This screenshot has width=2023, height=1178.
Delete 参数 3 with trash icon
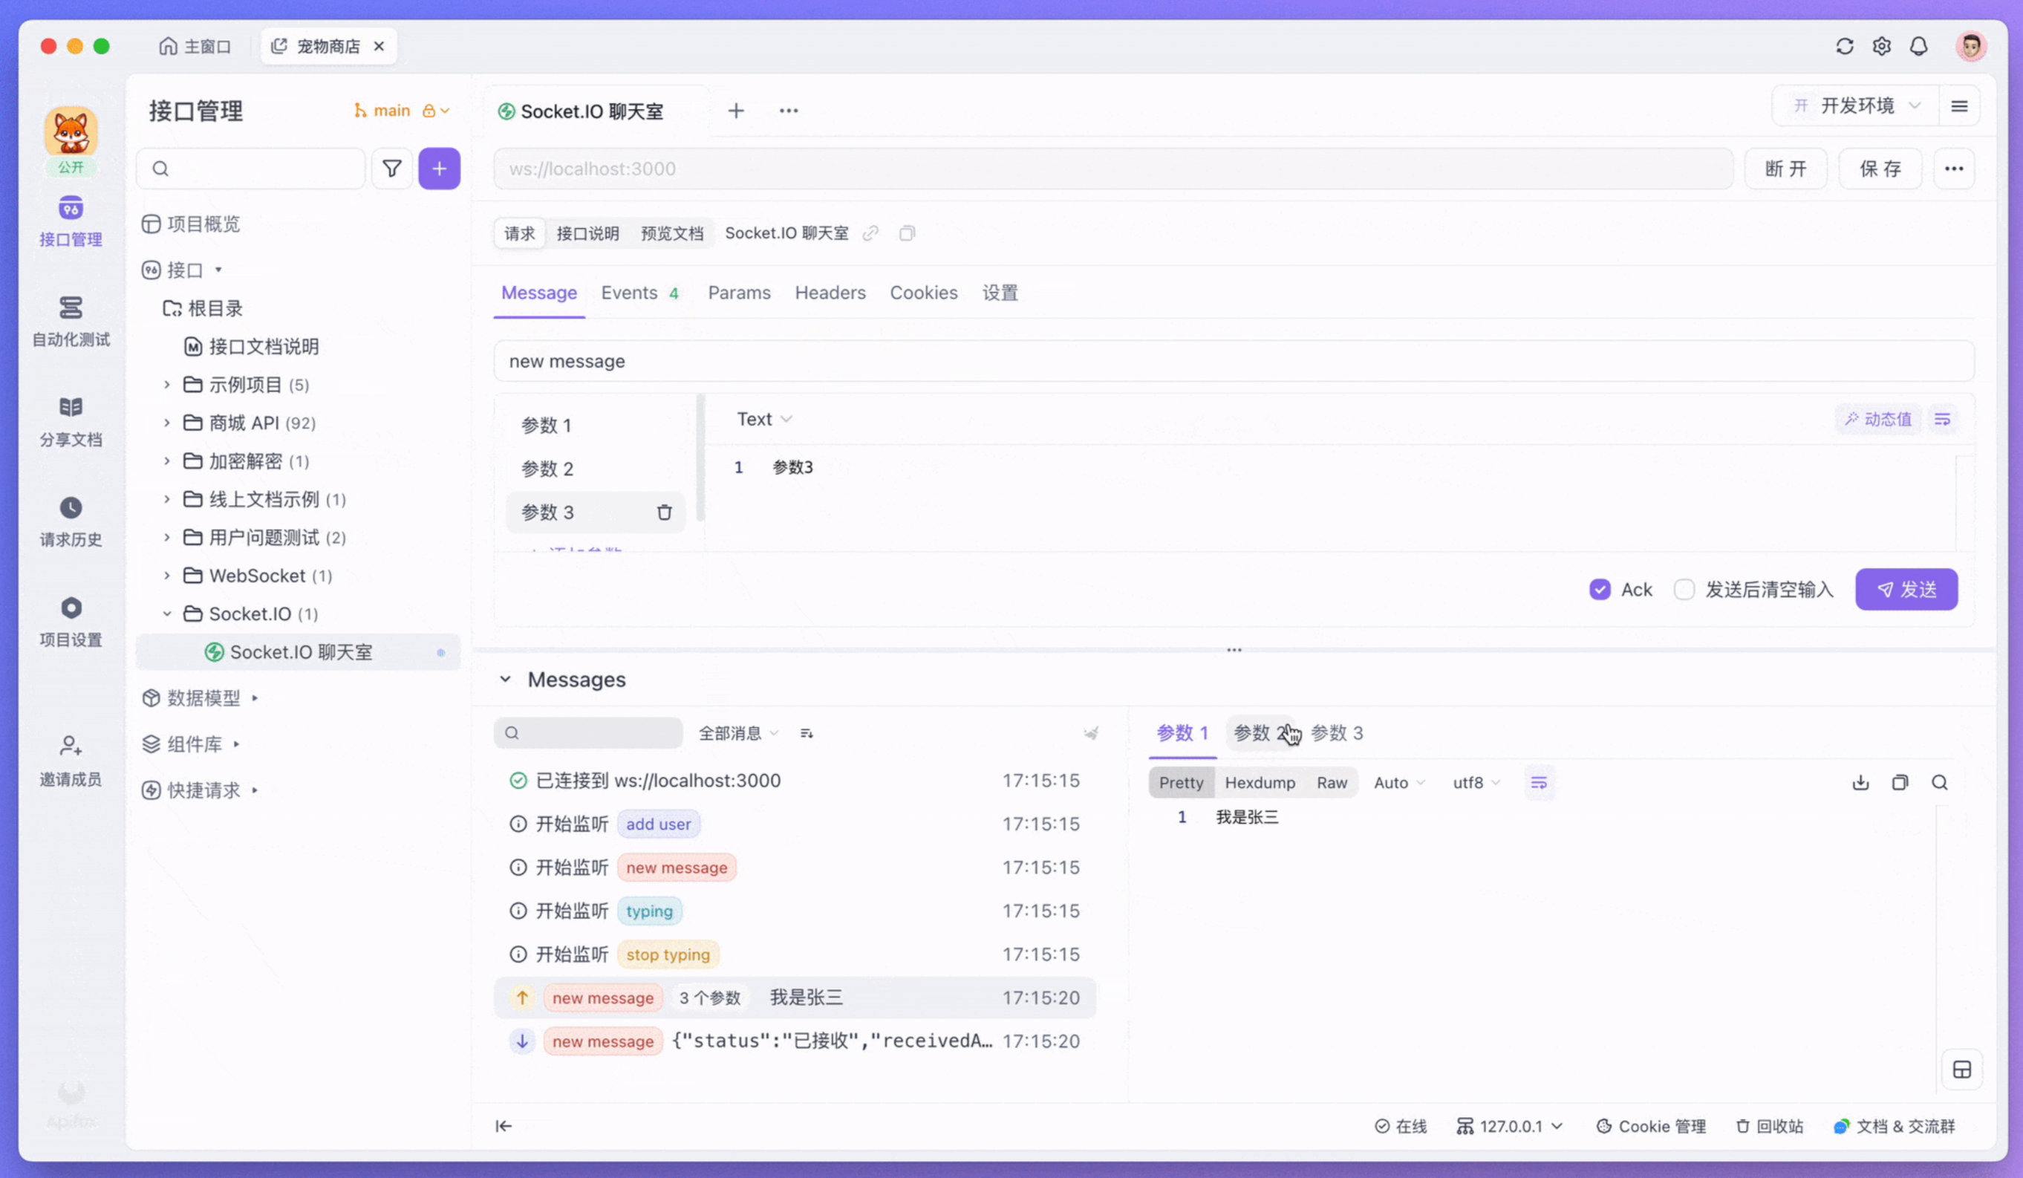[664, 512]
